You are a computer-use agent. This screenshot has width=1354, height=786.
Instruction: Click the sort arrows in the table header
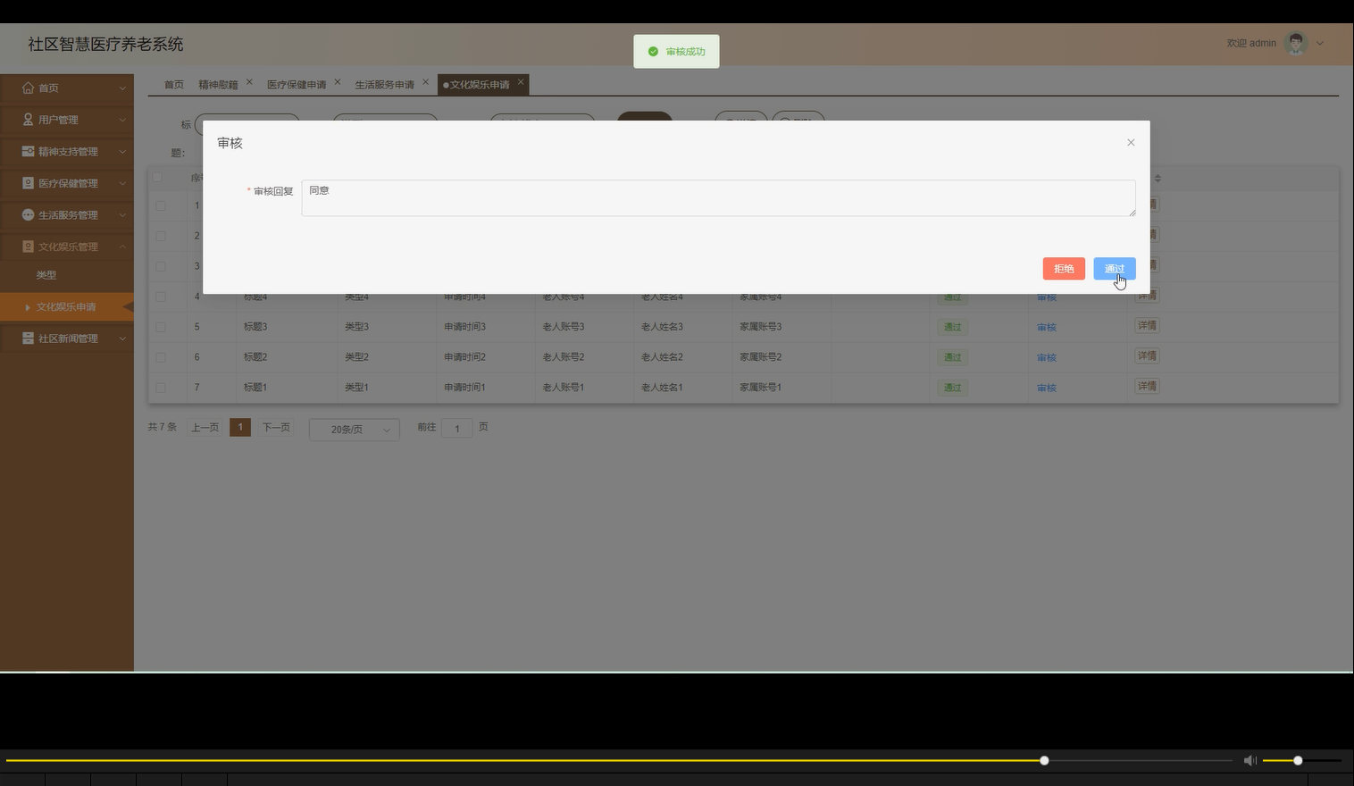pos(1158,179)
